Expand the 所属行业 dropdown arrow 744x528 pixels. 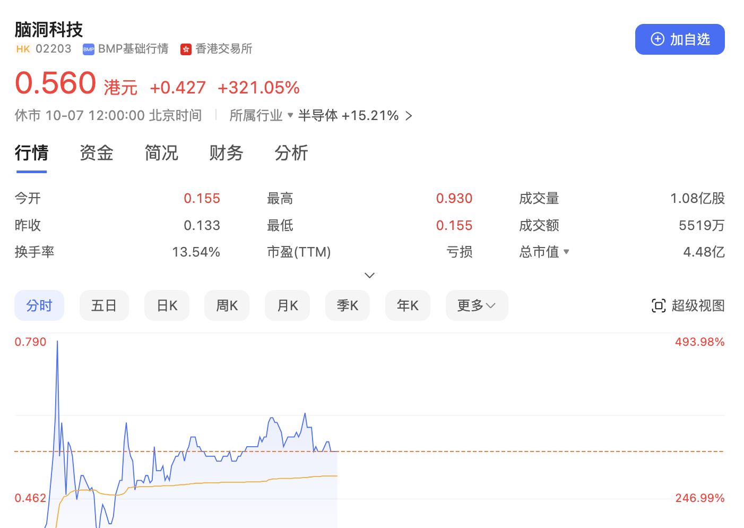(290, 115)
